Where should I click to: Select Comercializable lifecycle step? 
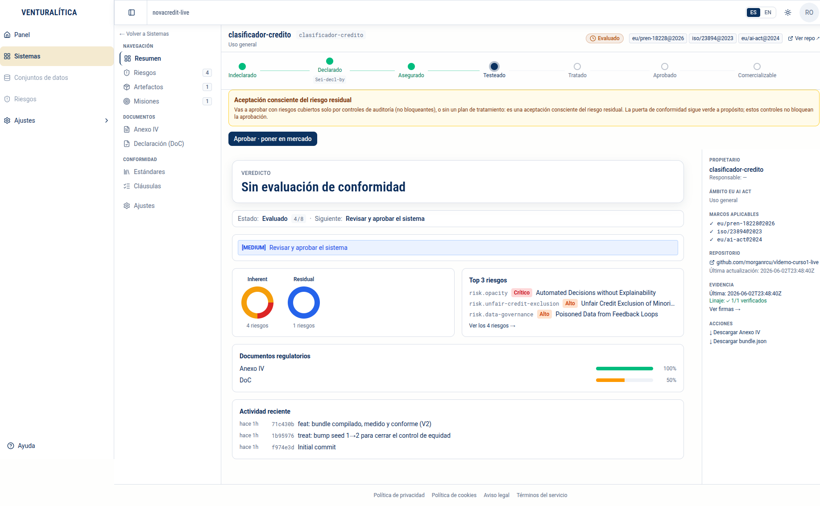(757, 71)
